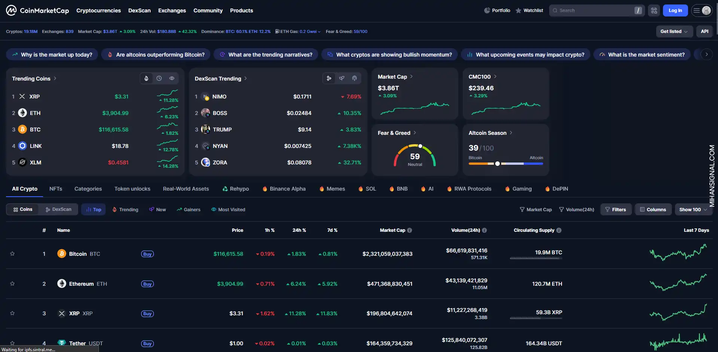
Task: Click the Bitcoin logo in the table
Action: (x=62, y=254)
